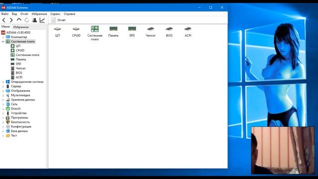The width and height of the screenshot is (318, 179).
Task: Open the CPUID icon in the main pane
Action: pos(76,32)
